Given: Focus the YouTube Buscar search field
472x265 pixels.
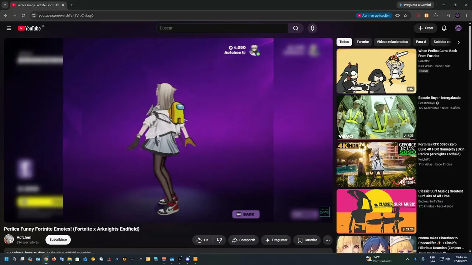Looking at the screenshot, I should (222, 28).
